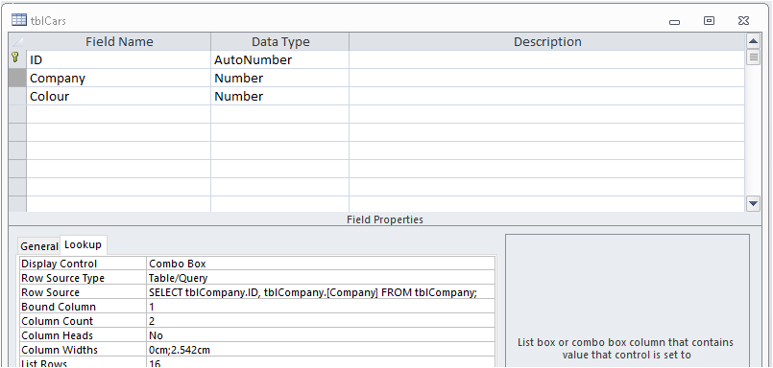The width and height of the screenshot is (773, 368).
Task: Open the AutoNumber data type cell
Action: (280, 60)
